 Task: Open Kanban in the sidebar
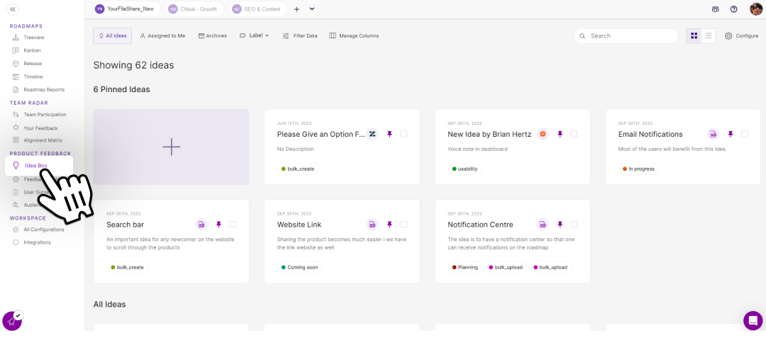click(x=32, y=50)
